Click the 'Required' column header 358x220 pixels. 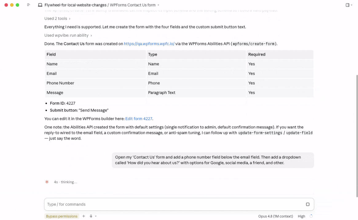tap(280, 55)
